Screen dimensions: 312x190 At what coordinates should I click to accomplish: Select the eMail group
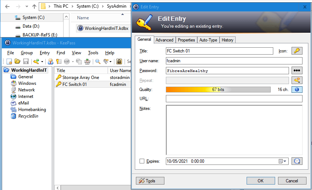23,103
